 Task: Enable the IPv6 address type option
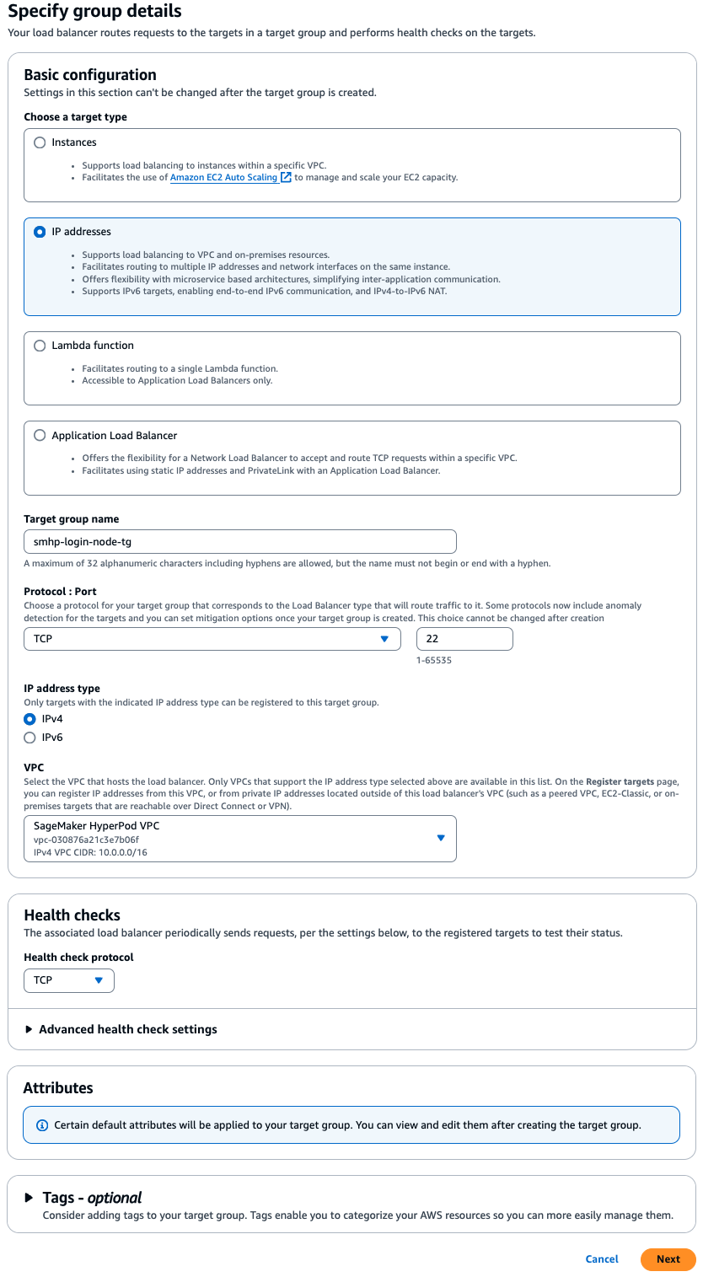click(x=30, y=737)
